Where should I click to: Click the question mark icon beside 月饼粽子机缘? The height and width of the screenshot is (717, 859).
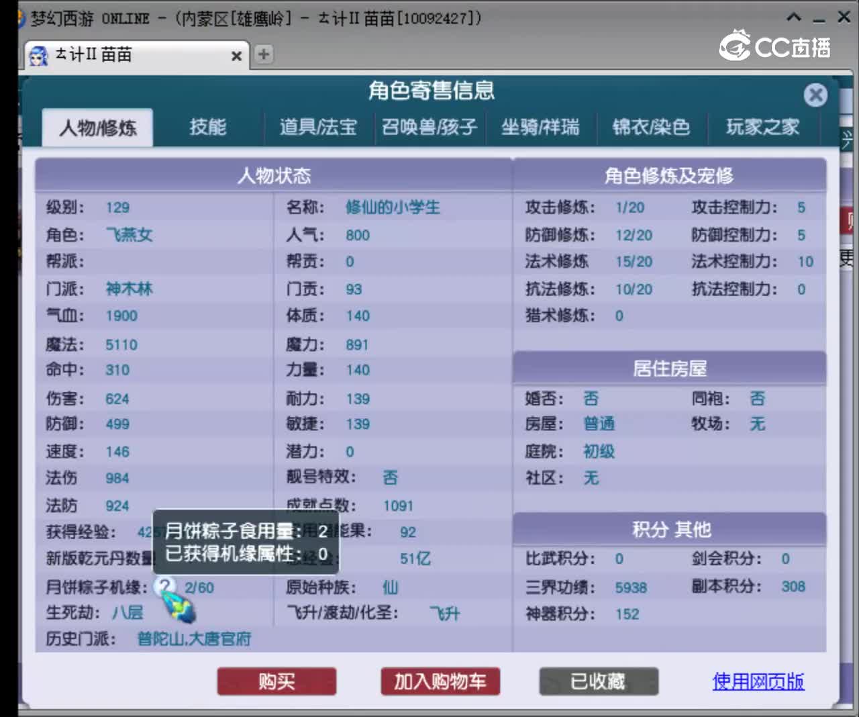tap(164, 587)
